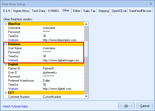The width and height of the screenshot is (155, 111).
Task: Collapse the Dexxxon vendor group
Action: click(6, 44)
